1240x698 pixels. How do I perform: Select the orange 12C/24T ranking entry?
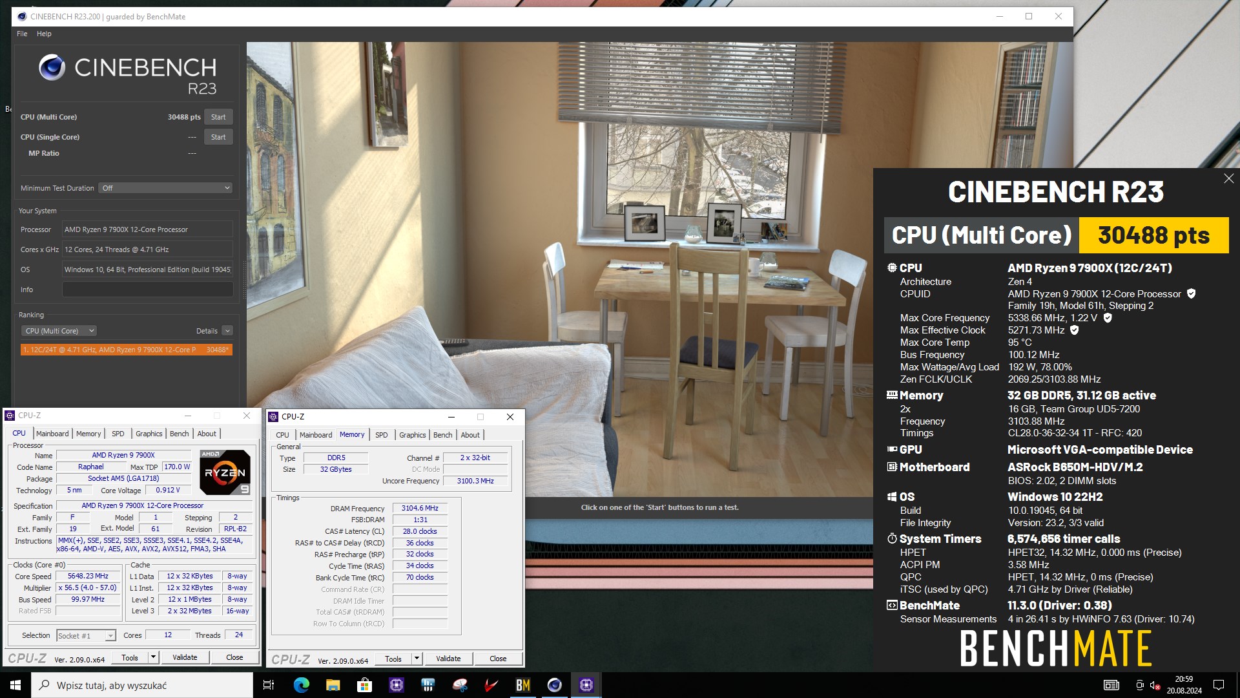[126, 350]
